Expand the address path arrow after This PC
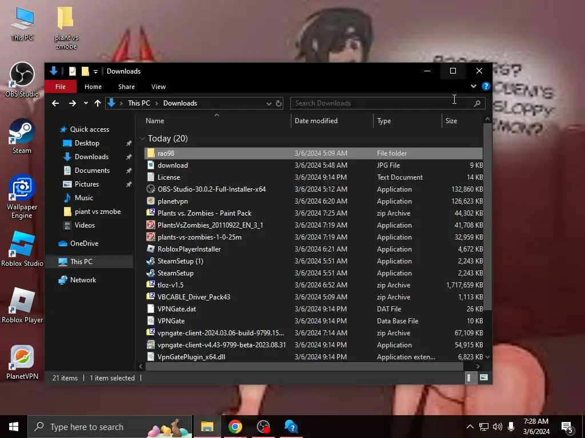 [157, 103]
